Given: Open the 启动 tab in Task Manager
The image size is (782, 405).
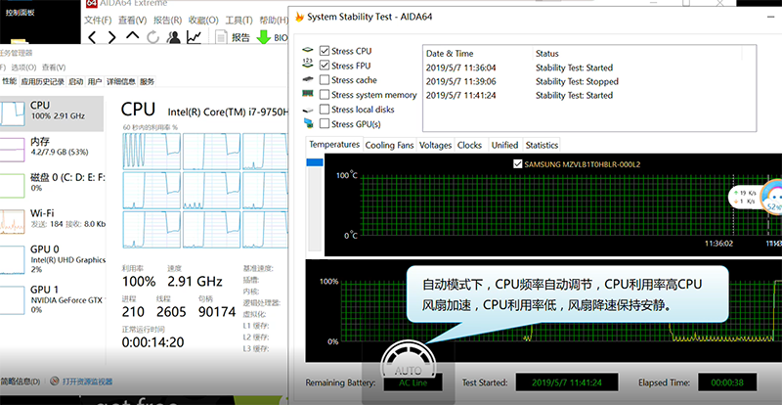Looking at the screenshot, I should (x=76, y=82).
